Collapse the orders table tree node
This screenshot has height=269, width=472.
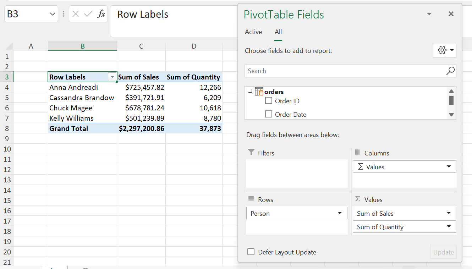click(x=250, y=92)
